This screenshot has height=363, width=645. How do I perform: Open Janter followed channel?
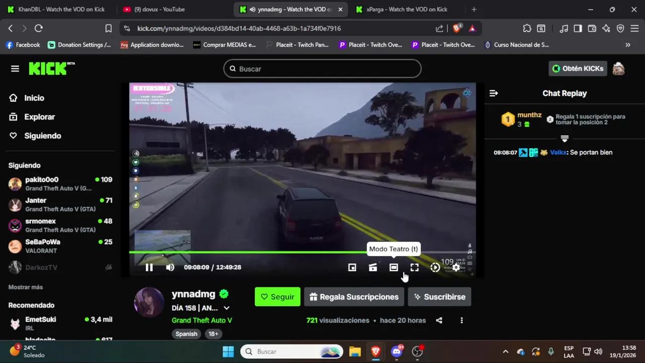[60, 204]
